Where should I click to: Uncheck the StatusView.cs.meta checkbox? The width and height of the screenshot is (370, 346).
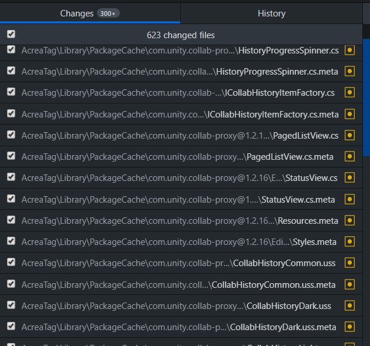coord(11,199)
